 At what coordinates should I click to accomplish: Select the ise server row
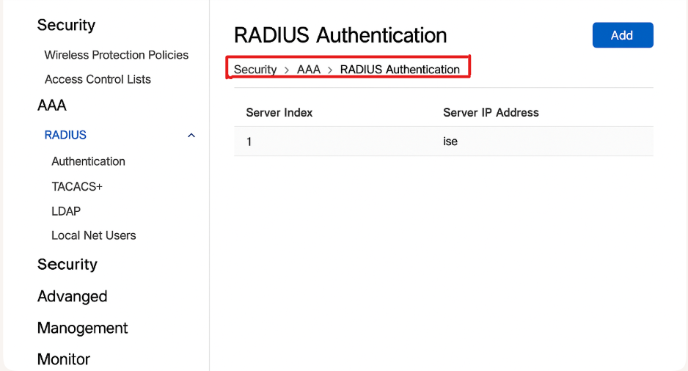point(444,142)
